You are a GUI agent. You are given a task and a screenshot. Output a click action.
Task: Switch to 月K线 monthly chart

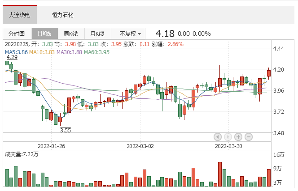97,34
